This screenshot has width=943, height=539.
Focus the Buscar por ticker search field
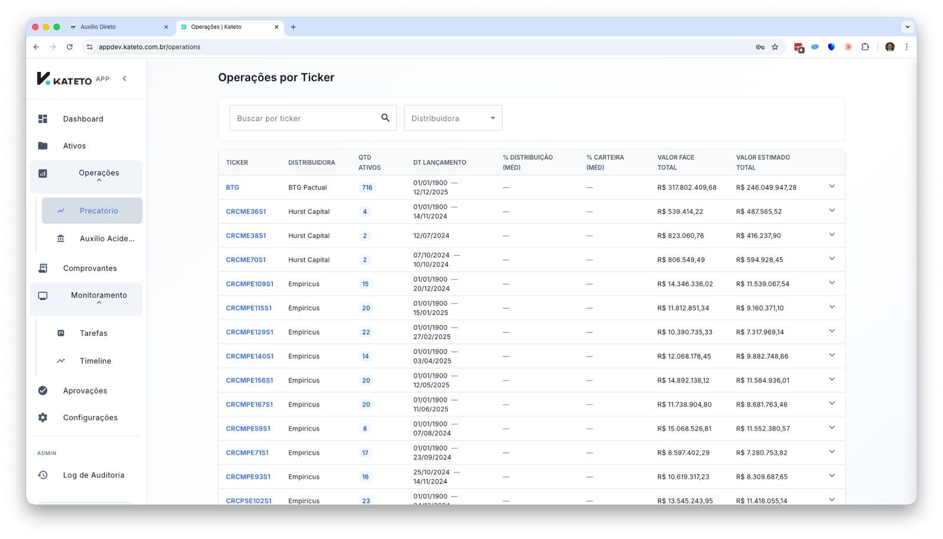tap(304, 118)
